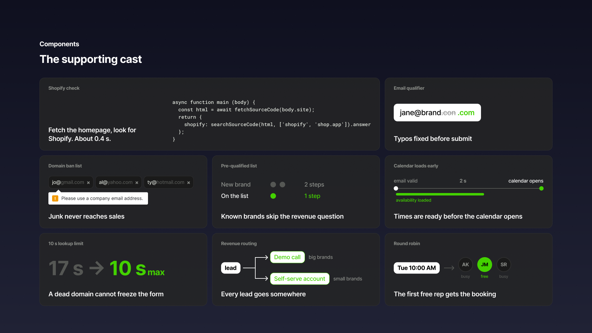Click the Demo call pill
Viewport: 592px width, 333px height.
pos(287,257)
